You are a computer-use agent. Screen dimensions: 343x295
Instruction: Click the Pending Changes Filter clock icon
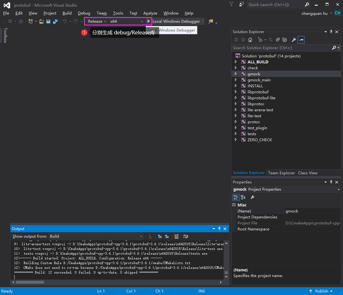pyautogui.click(x=260, y=40)
